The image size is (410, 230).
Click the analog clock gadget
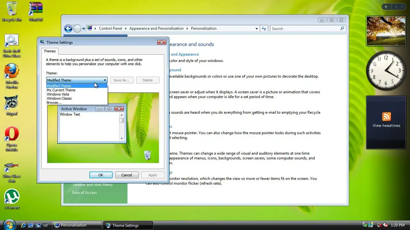[x=386, y=70]
